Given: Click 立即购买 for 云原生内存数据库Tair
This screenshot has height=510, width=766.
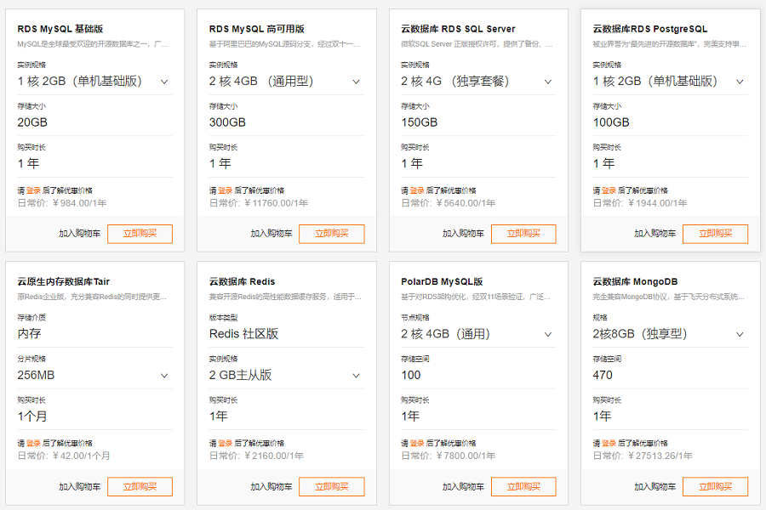Looking at the screenshot, I should 140,486.
